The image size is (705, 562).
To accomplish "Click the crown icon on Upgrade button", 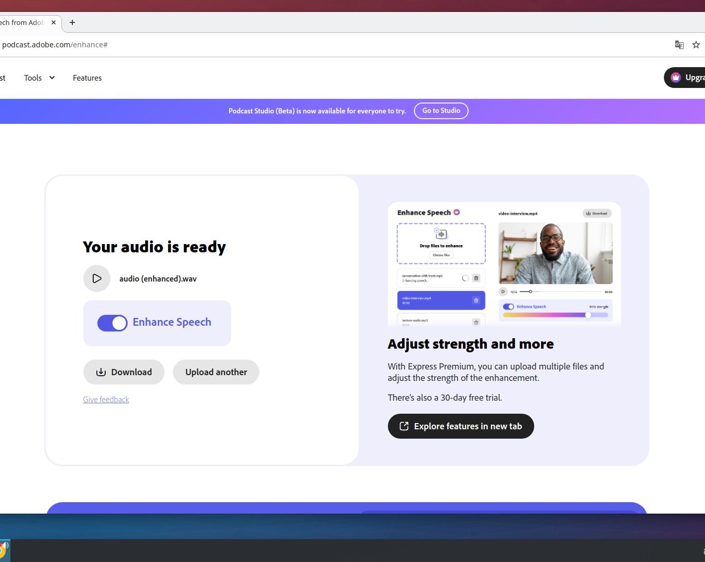I will point(676,78).
